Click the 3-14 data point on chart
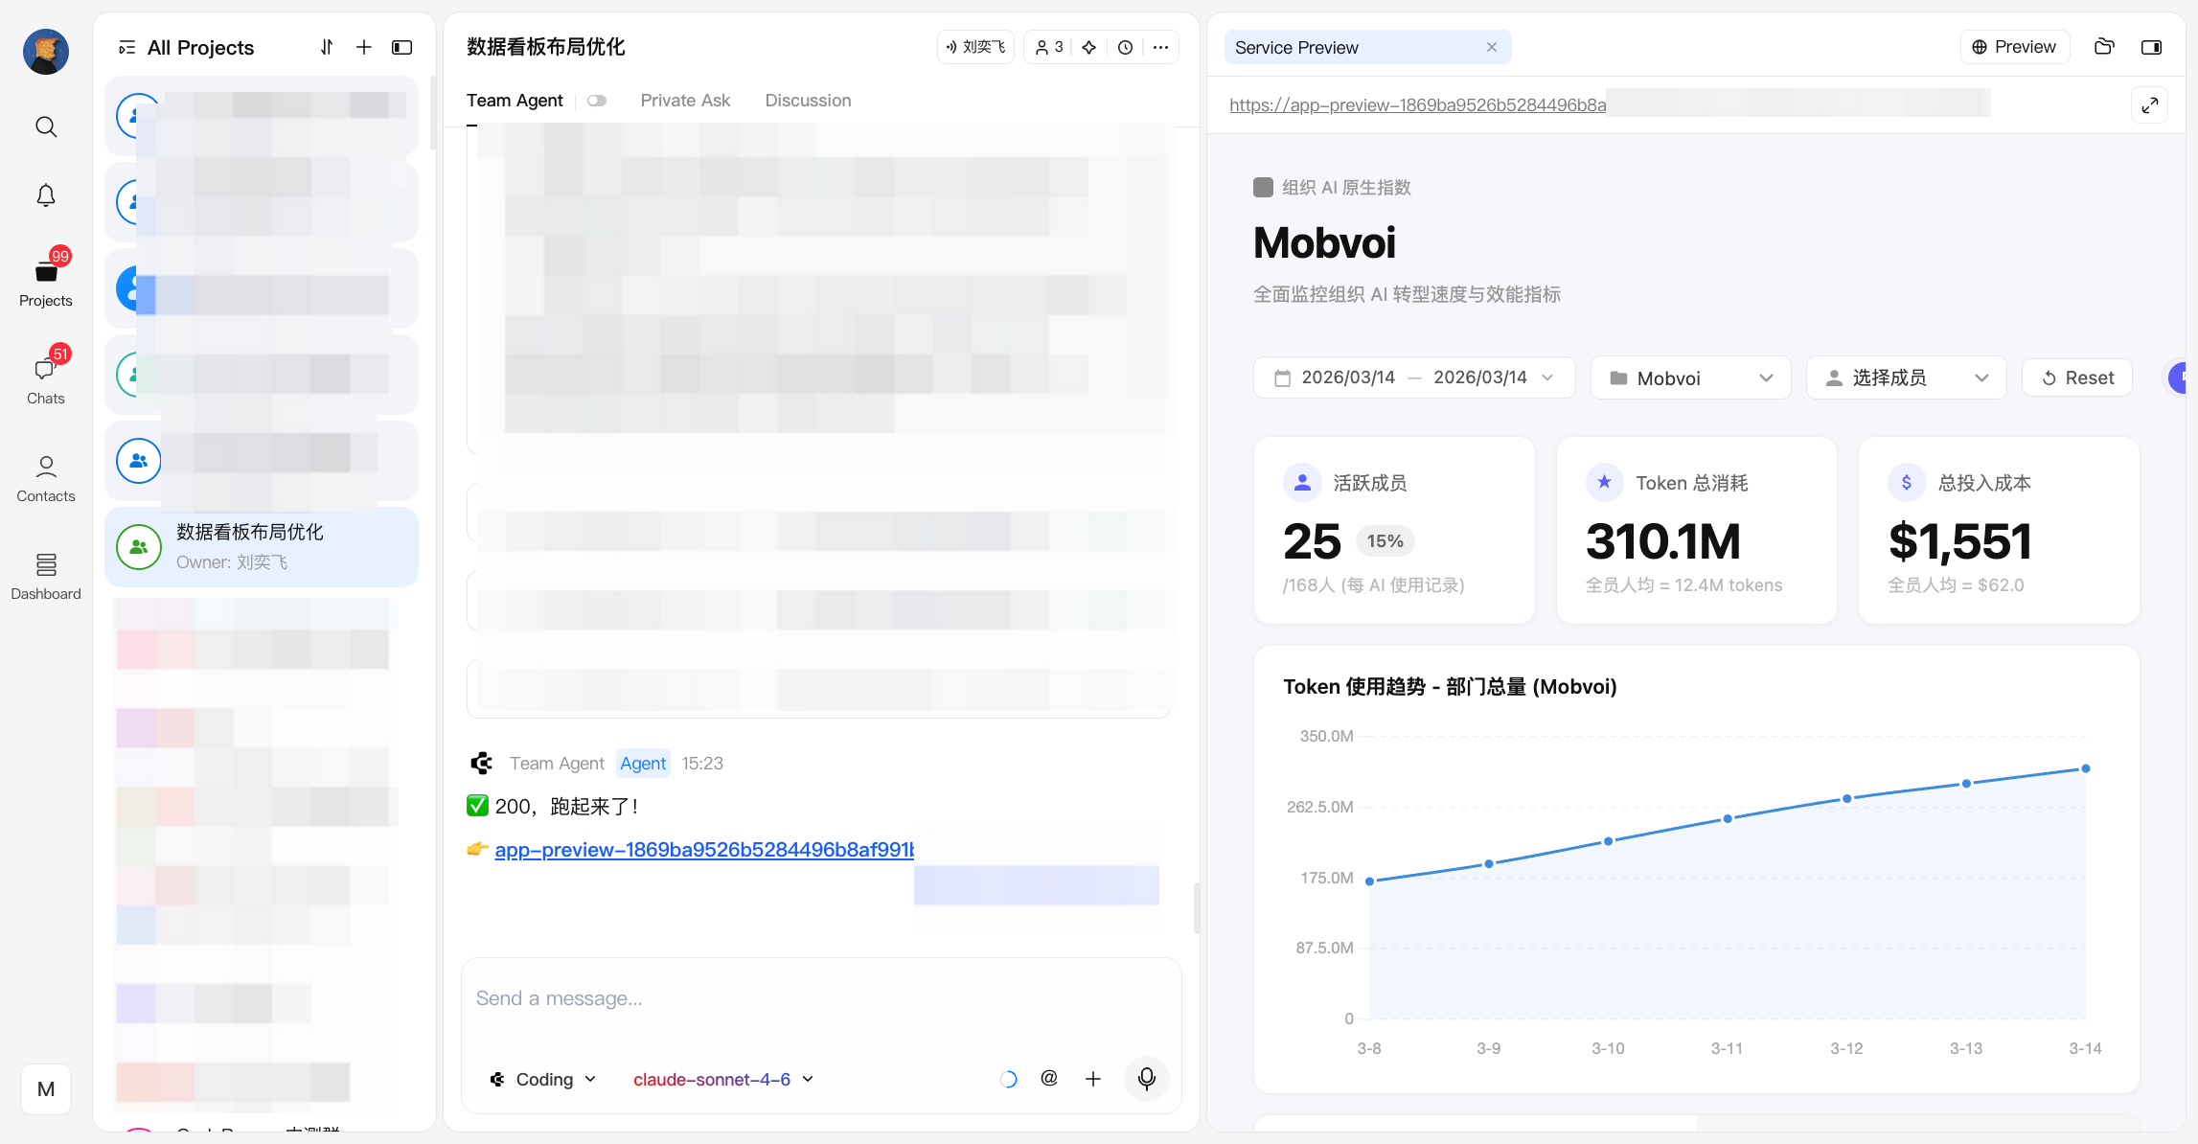The width and height of the screenshot is (2198, 1144). click(2086, 768)
